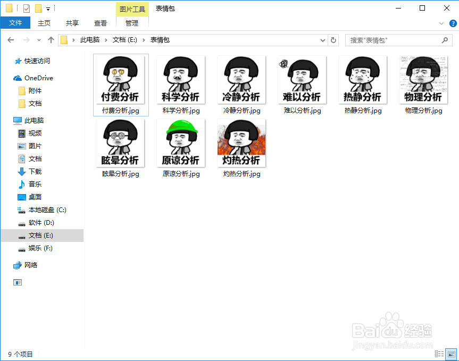Open the customize quick access toolbar dropdown

[x=48, y=9]
